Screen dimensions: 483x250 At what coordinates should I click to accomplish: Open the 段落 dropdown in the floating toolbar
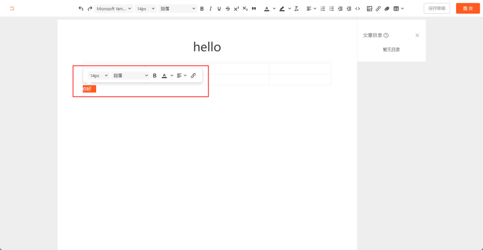(131, 76)
